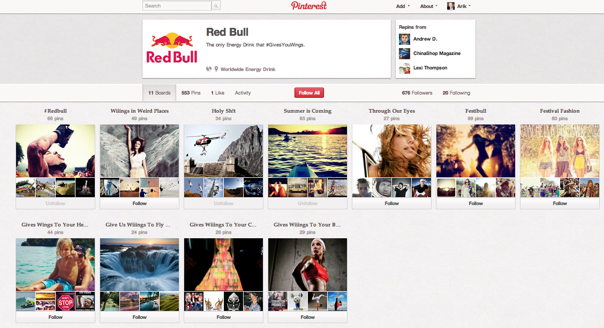This screenshot has height=328, width=604.
Task: Click the Strive for Progress thumbnail
Action: [278, 301]
